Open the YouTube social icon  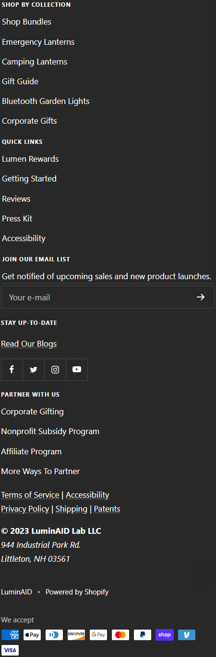point(77,370)
